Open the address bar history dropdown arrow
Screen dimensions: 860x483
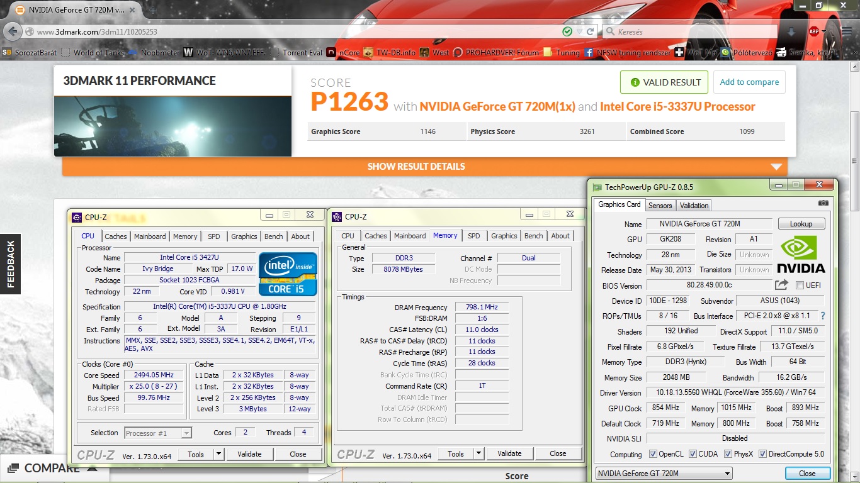coord(580,31)
